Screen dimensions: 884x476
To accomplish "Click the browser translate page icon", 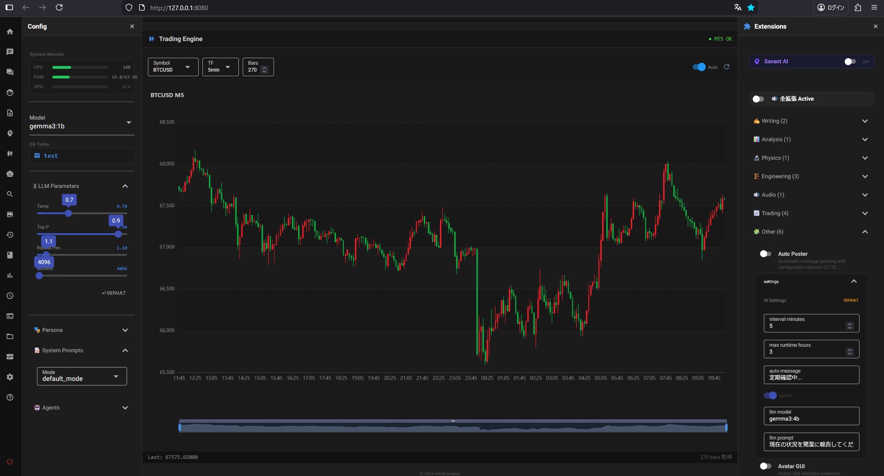I will [738, 7].
